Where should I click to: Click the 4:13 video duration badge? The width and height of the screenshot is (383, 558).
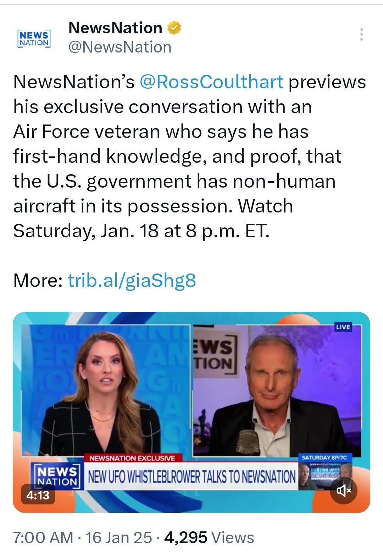[x=38, y=495]
